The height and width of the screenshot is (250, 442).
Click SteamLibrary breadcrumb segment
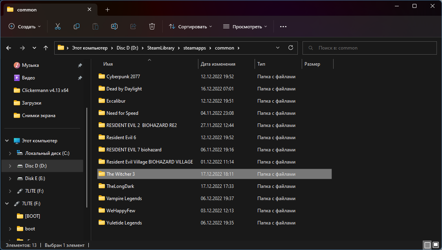click(161, 48)
